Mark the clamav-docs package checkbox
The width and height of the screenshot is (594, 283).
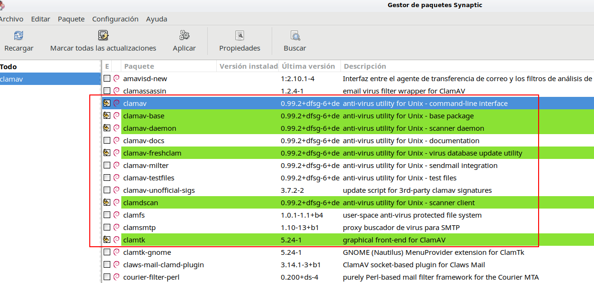coord(107,140)
